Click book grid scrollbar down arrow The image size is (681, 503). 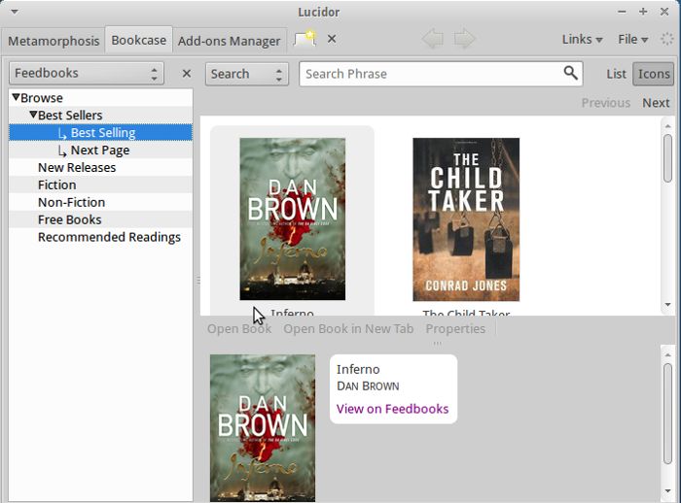click(x=667, y=305)
